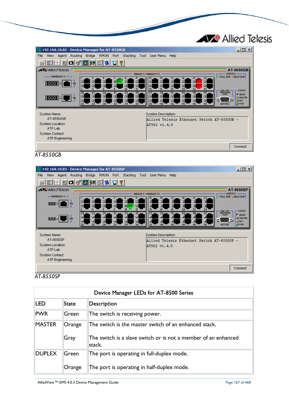Click the blue card icon in AT-8550SP toolbar
This screenshot has height=410, width=289.
pos(107,182)
